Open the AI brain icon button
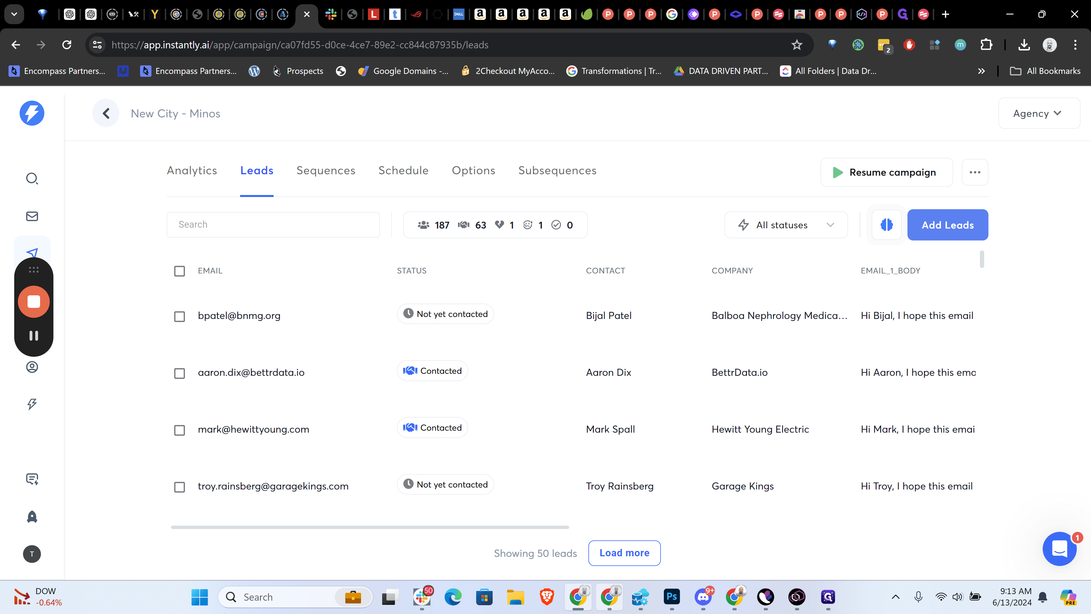Image resolution: width=1091 pixels, height=614 pixels. [x=886, y=225]
